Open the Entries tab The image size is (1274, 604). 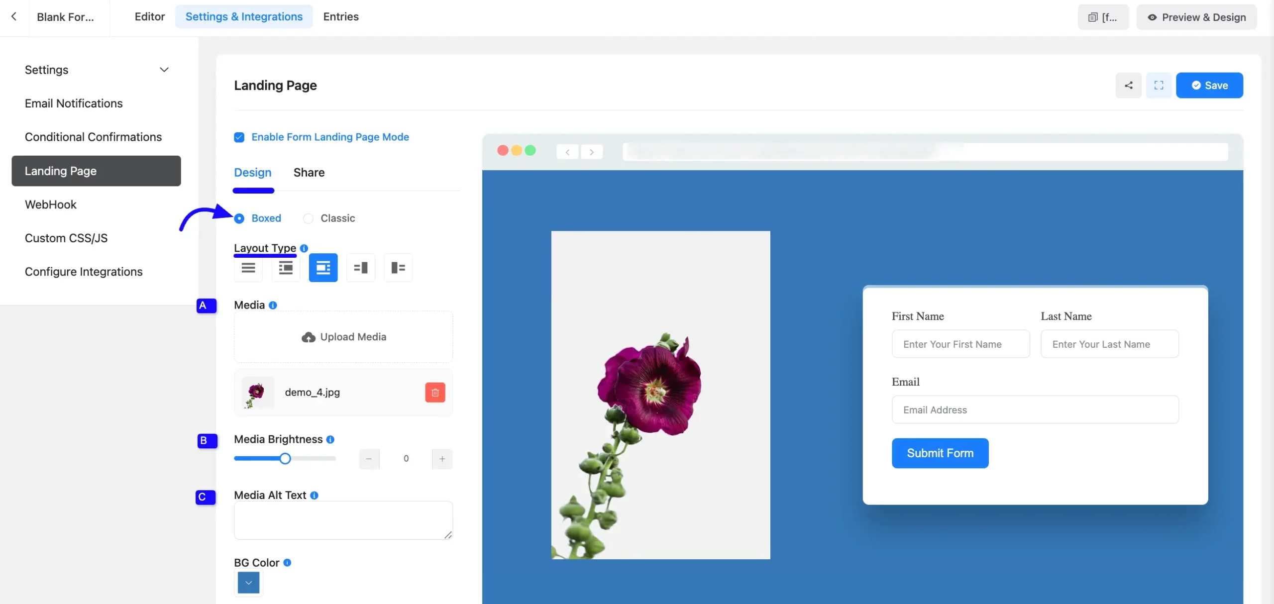pyautogui.click(x=340, y=16)
